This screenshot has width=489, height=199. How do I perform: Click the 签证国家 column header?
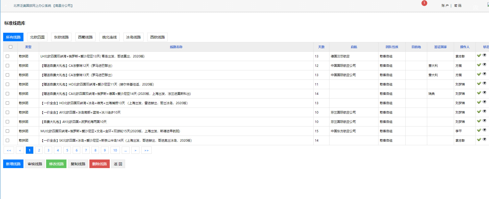click(x=441, y=47)
